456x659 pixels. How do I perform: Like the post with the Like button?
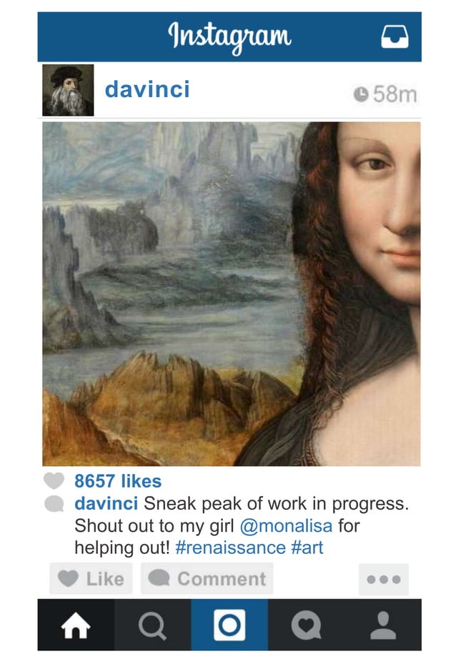pos(91,579)
